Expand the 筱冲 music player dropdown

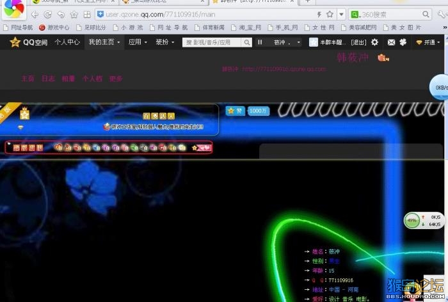coord(298,42)
